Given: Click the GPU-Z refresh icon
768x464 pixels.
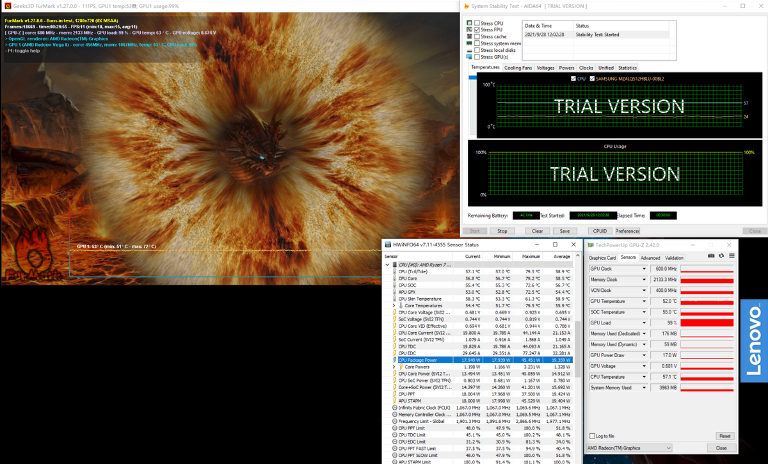Looking at the screenshot, I should click(721, 256).
